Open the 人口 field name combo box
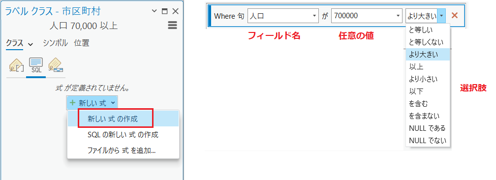This screenshot has width=496, height=180. coord(283,16)
